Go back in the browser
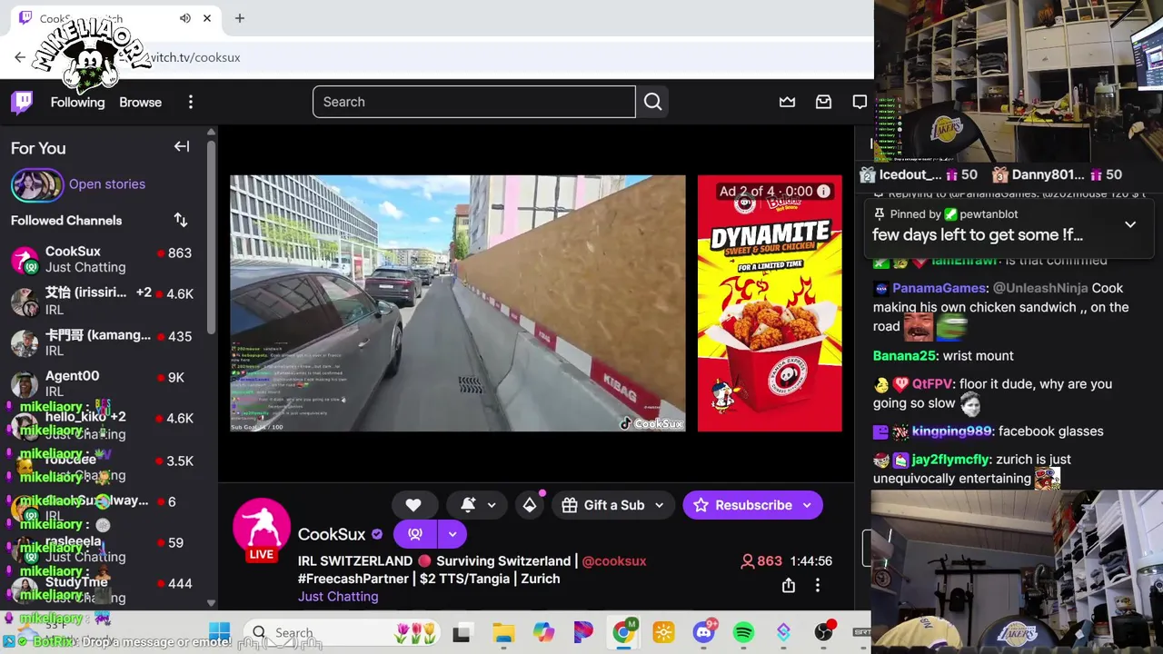The image size is (1163, 654). tap(20, 57)
